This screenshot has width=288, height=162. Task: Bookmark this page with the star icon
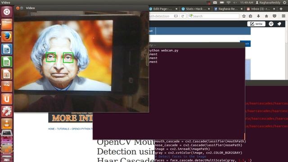pos(244,16)
